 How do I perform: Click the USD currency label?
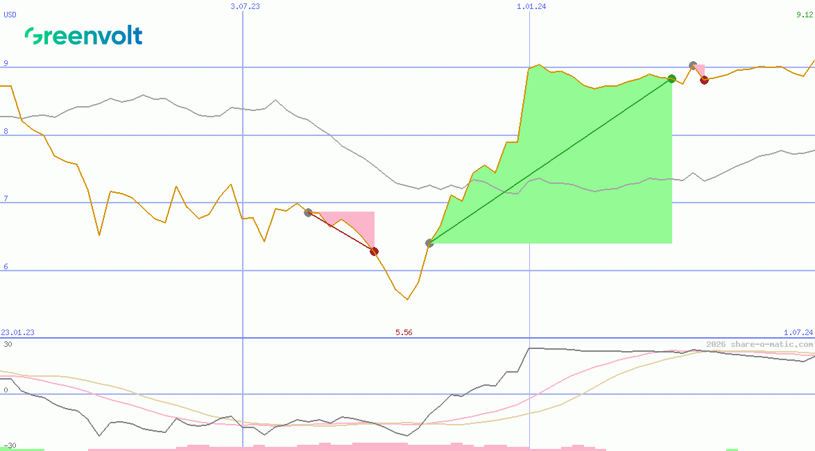(10, 15)
